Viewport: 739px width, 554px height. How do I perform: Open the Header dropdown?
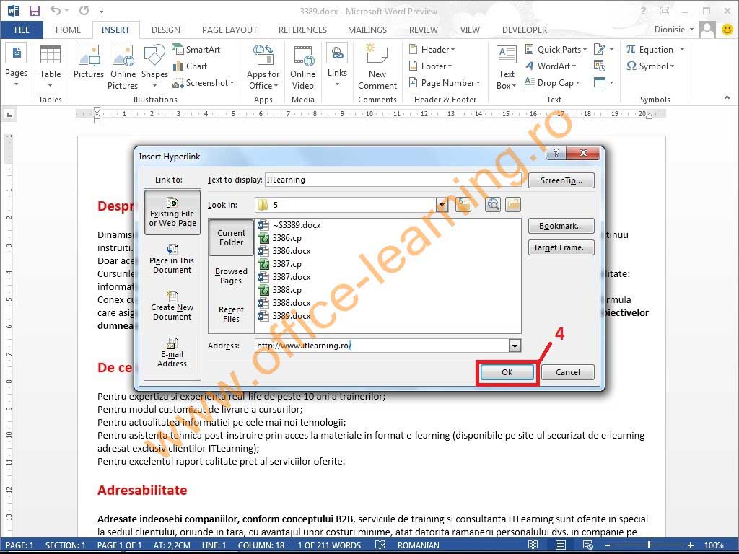click(x=432, y=50)
